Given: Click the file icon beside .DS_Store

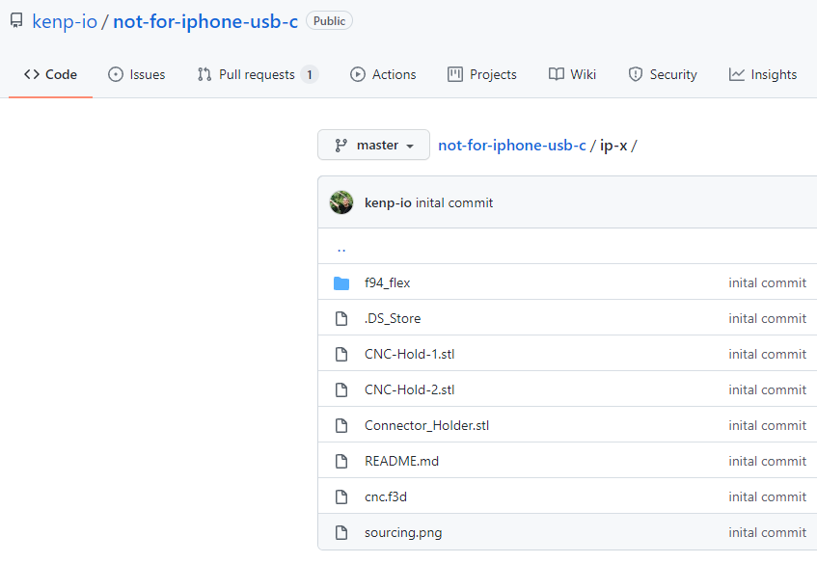Looking at the screenshot, I should pos(340,318).
